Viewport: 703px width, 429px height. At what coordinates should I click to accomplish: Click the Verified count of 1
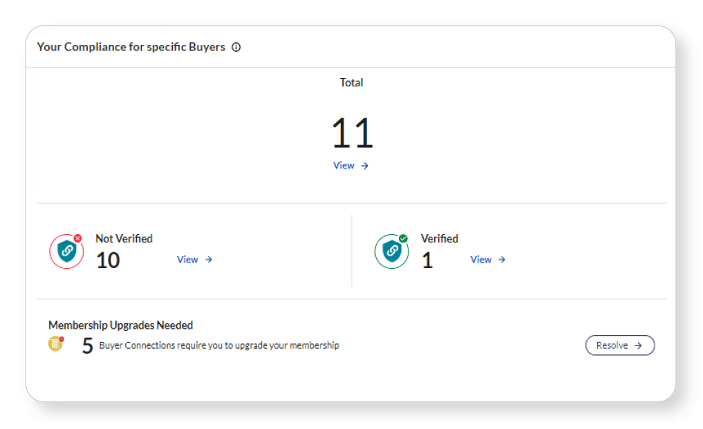pos(427,260)
